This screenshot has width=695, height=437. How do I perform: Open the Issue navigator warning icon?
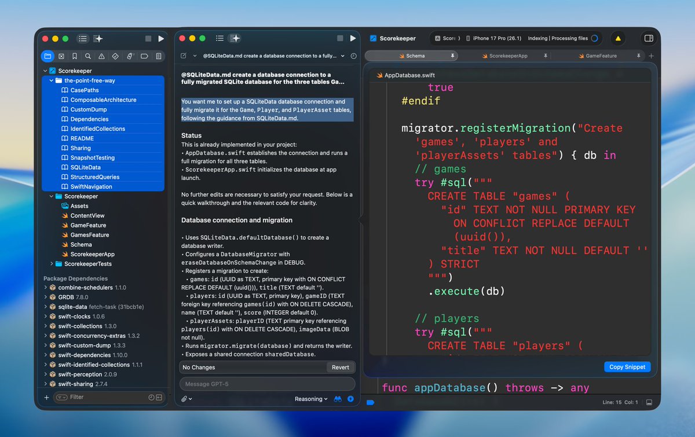[102, 56]
